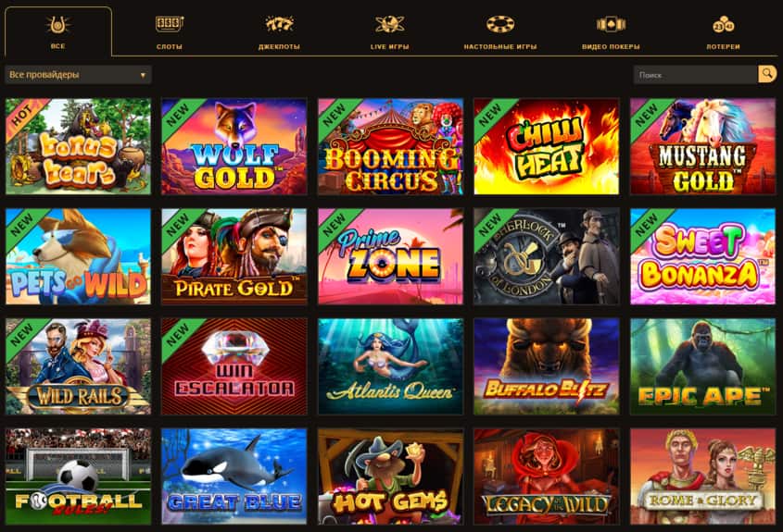
Task: Click the Поиск search field
Action: click(696, 74)
